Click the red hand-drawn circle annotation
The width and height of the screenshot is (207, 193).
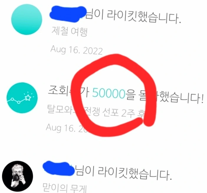coord(114,95)
